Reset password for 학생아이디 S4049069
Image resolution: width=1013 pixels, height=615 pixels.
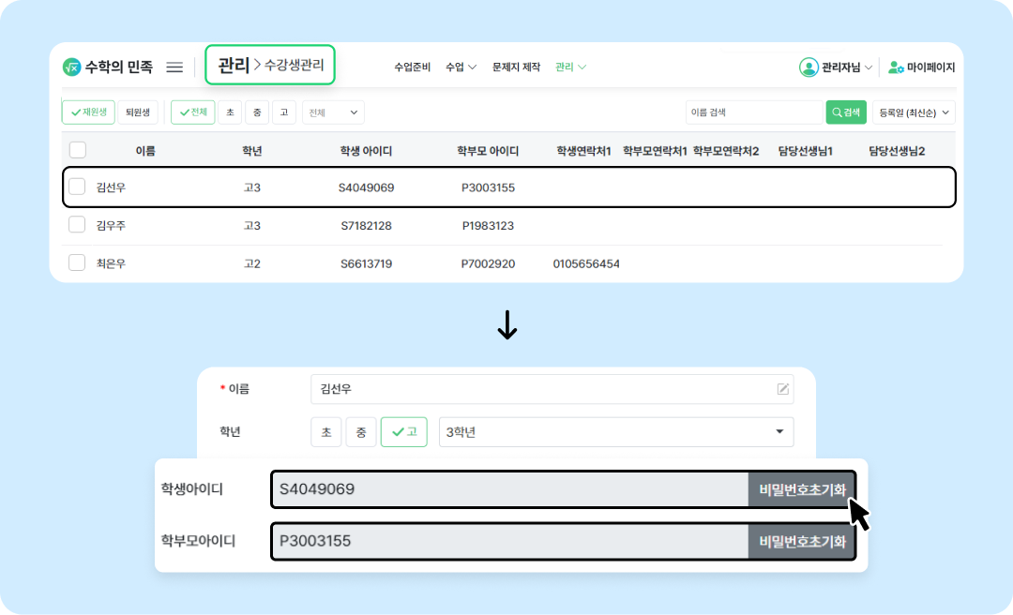point(802,489)
